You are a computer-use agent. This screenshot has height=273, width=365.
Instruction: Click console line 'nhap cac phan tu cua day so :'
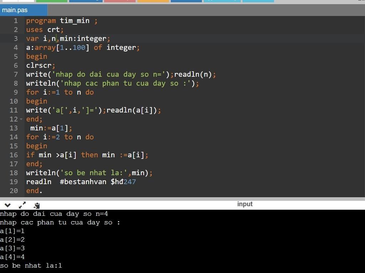click(60, 223)
